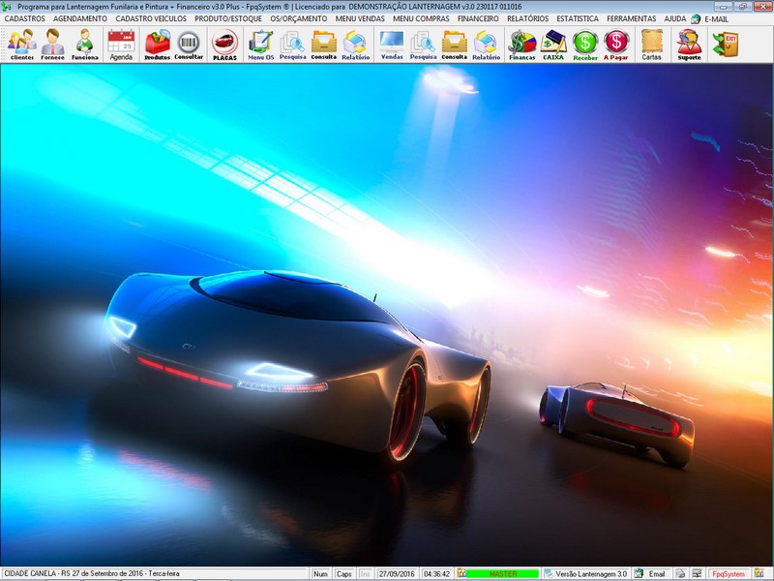Open the FINANCEIRO menu

coord(478,18)
